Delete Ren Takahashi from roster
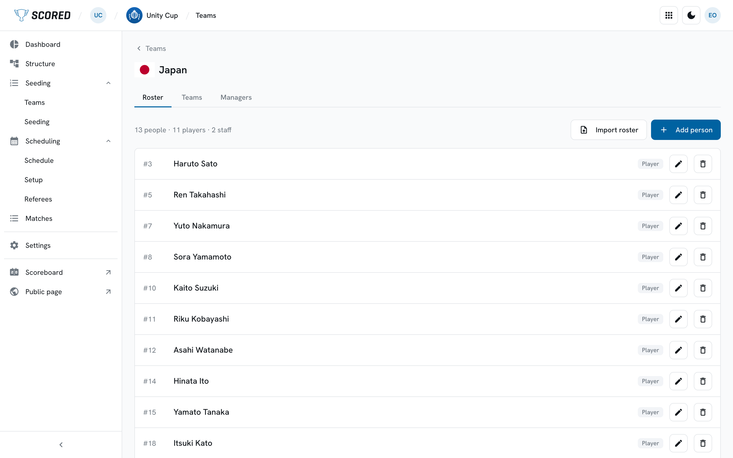The width and height of the screenshot is (733, 458). pyautogui.click(x=703, y=195)
